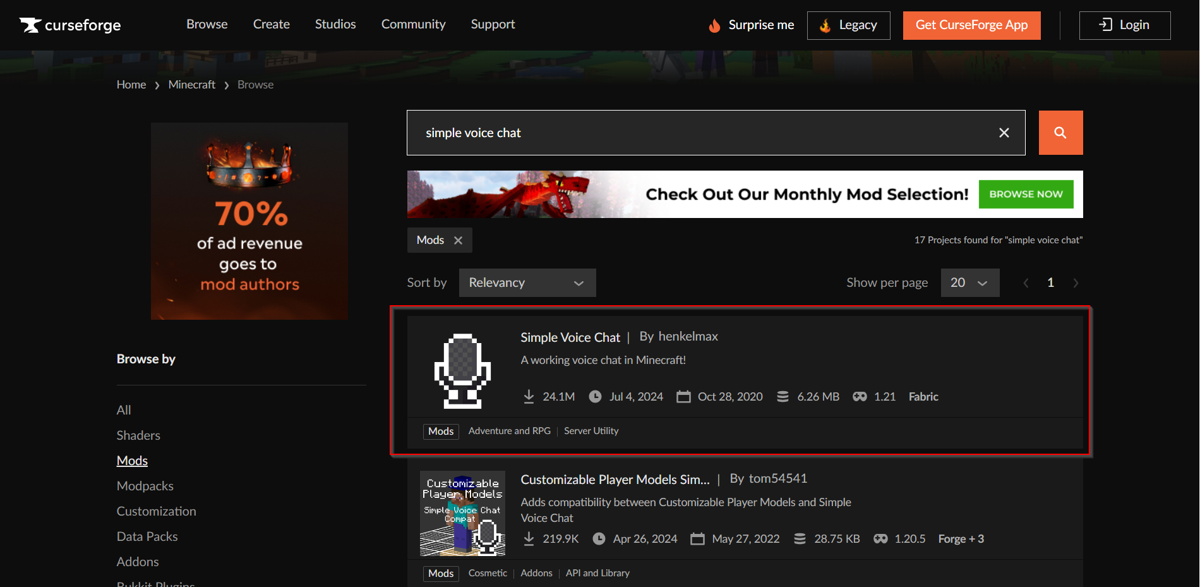Click download icon beside 219.9K
Viewport: 1200px width, 587px height.
(x=529, y=538)
